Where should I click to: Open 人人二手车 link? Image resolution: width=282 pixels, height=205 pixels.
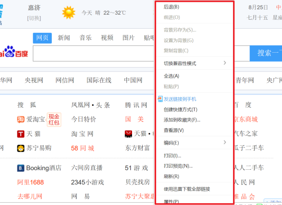tap(249, 168)
